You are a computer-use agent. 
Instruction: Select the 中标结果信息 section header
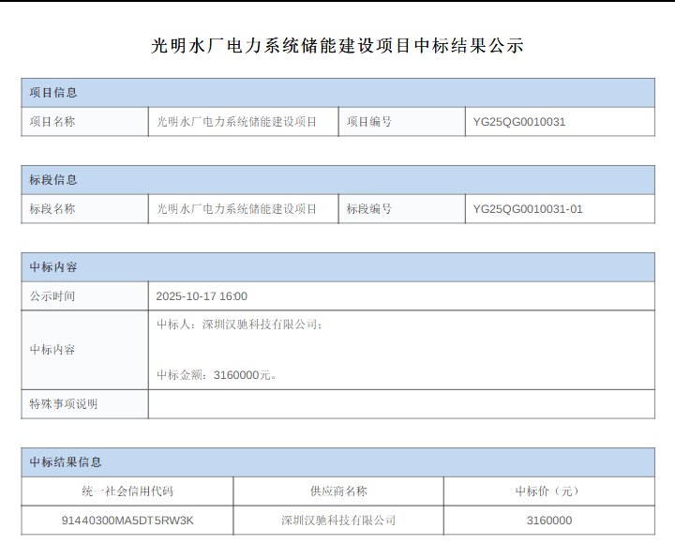click(x=66, y=462)
